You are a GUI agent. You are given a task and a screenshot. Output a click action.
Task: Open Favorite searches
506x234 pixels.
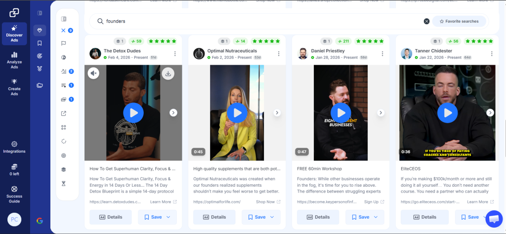click(x=459, y=21)
